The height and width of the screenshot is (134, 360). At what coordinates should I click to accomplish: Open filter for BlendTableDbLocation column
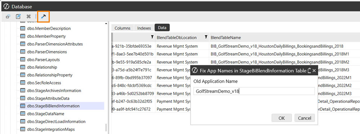point(206,37)
